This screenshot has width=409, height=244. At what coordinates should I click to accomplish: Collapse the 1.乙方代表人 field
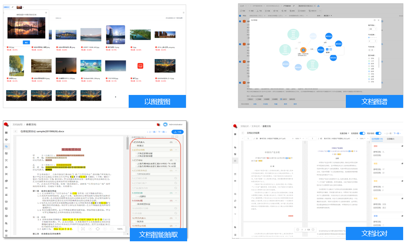[176, 142]
